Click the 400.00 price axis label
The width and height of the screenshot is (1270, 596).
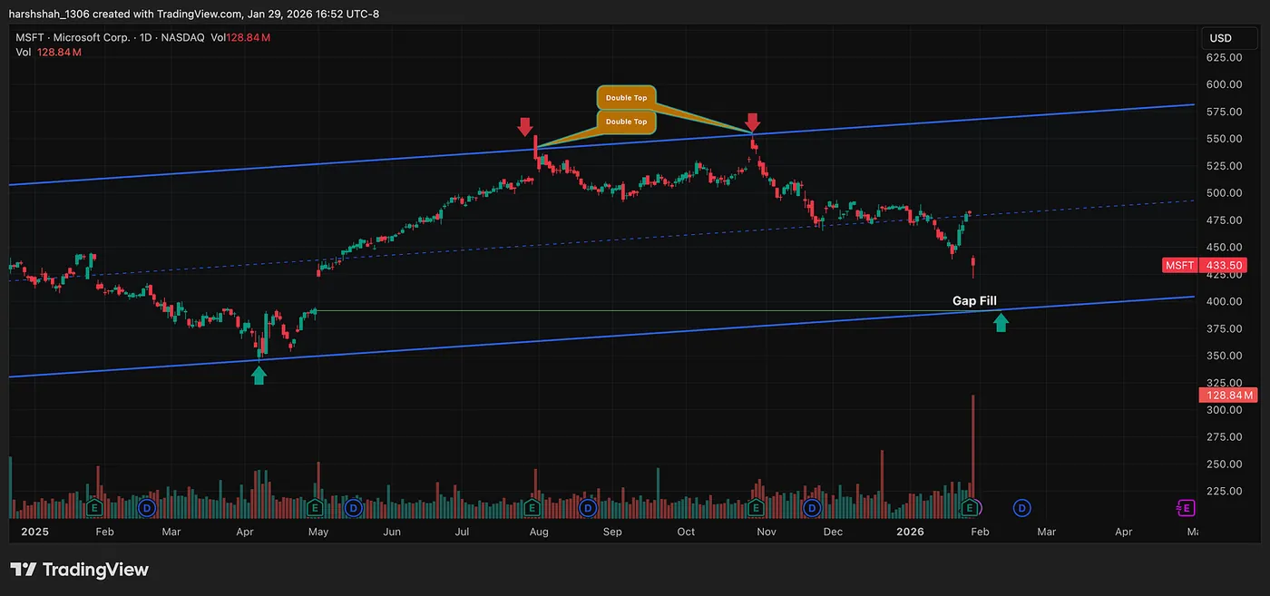pyautogui.click(x=1224, y=301)
